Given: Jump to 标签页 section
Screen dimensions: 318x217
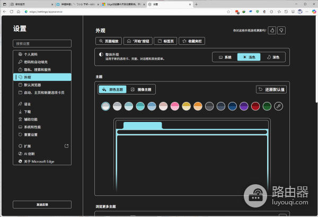Looking at the screenshot, I should (165, 41).
